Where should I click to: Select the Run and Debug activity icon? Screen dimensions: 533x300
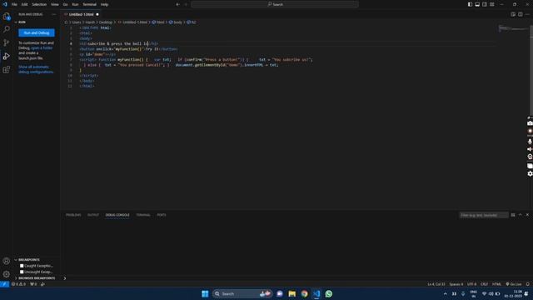point(6,56)
